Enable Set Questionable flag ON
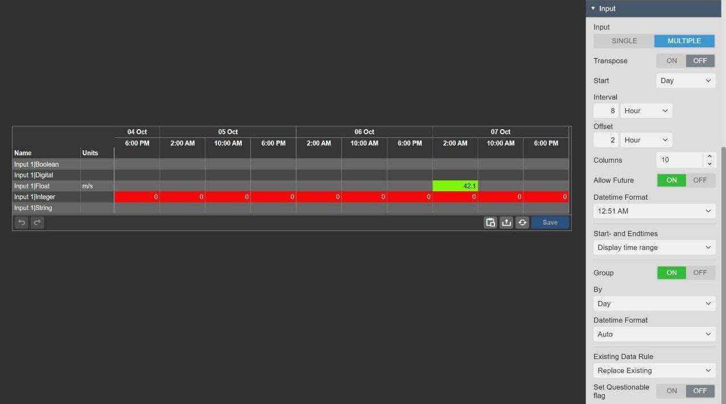The width and height of the screenshot is (726, 404). [x=671, y=391]
